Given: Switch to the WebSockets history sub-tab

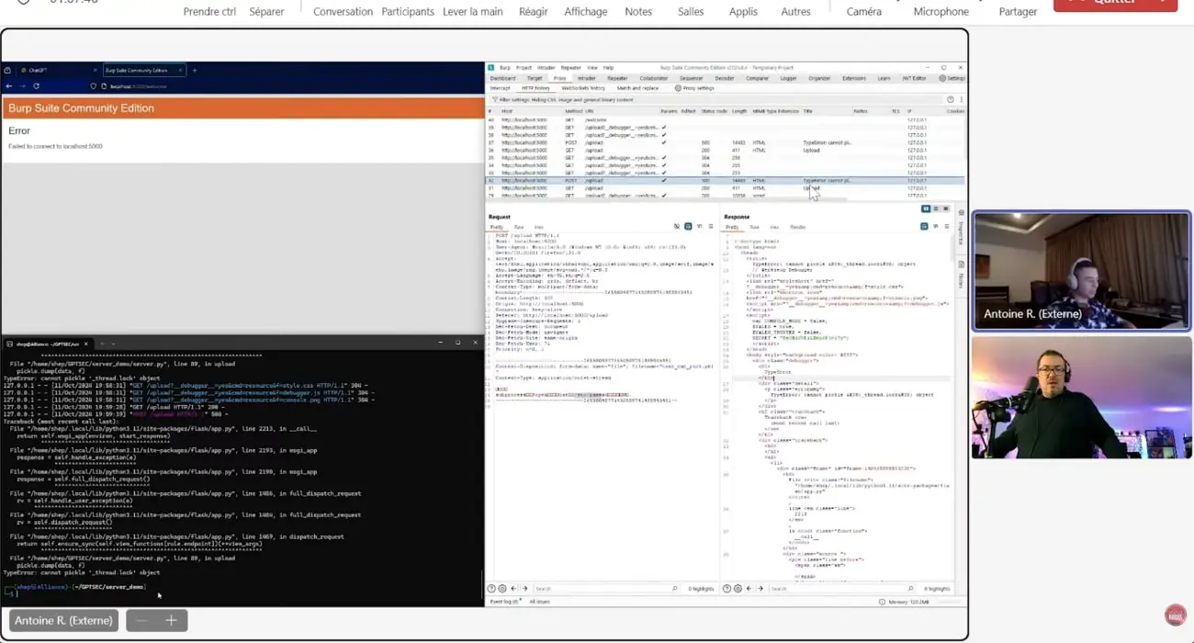Looking at the screenshot, I should click(583, 88).
